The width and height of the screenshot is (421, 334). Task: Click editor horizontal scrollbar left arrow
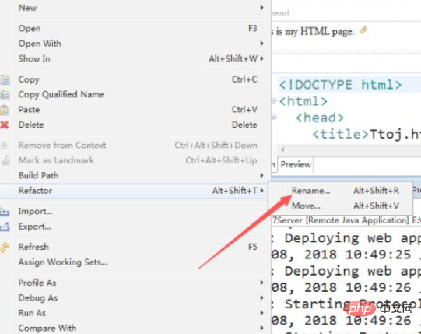[282, 149]
